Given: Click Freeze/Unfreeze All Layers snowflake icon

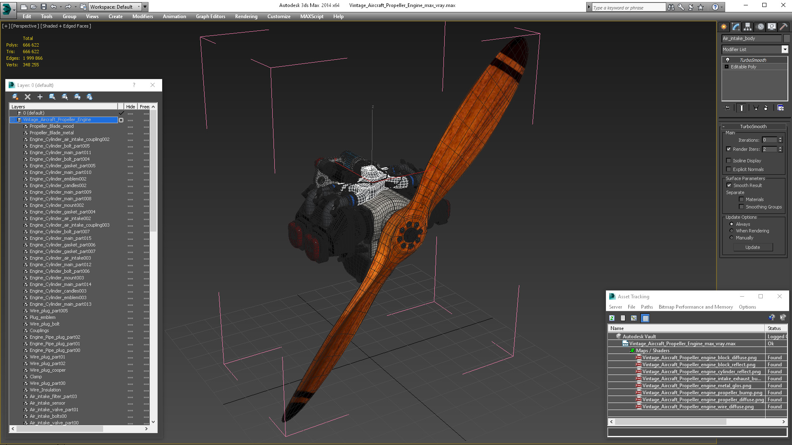Looking at the screenshot, I should pyautogui.click(x=90, y=97).
